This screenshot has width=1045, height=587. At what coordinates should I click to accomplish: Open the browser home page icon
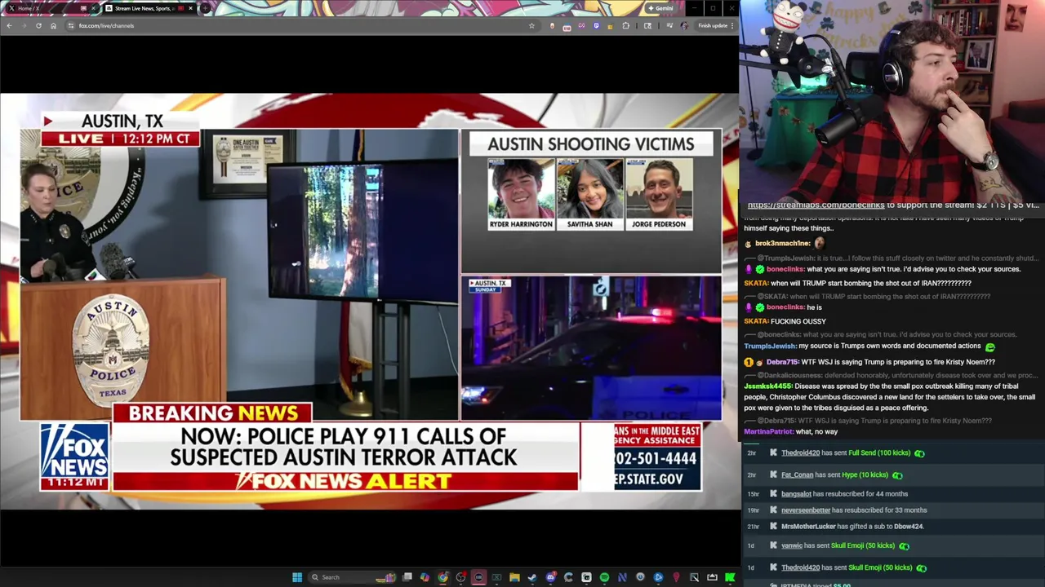tap(53, 25)
